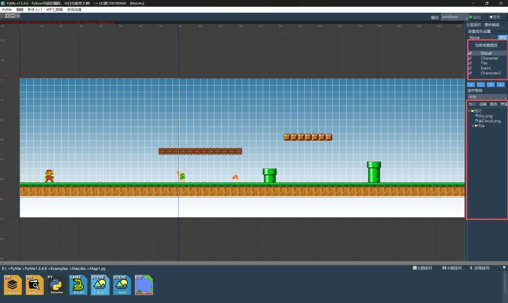Switch to the 界面 resource tab

(x=504, y=104)
